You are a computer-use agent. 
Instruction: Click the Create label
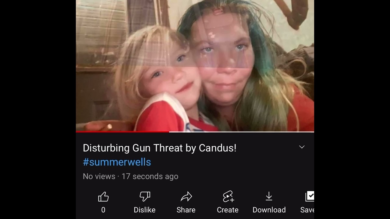228,210
